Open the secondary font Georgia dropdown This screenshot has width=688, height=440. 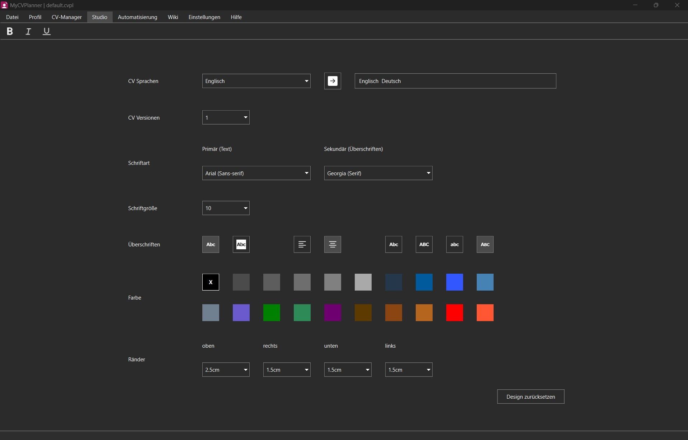378,173
